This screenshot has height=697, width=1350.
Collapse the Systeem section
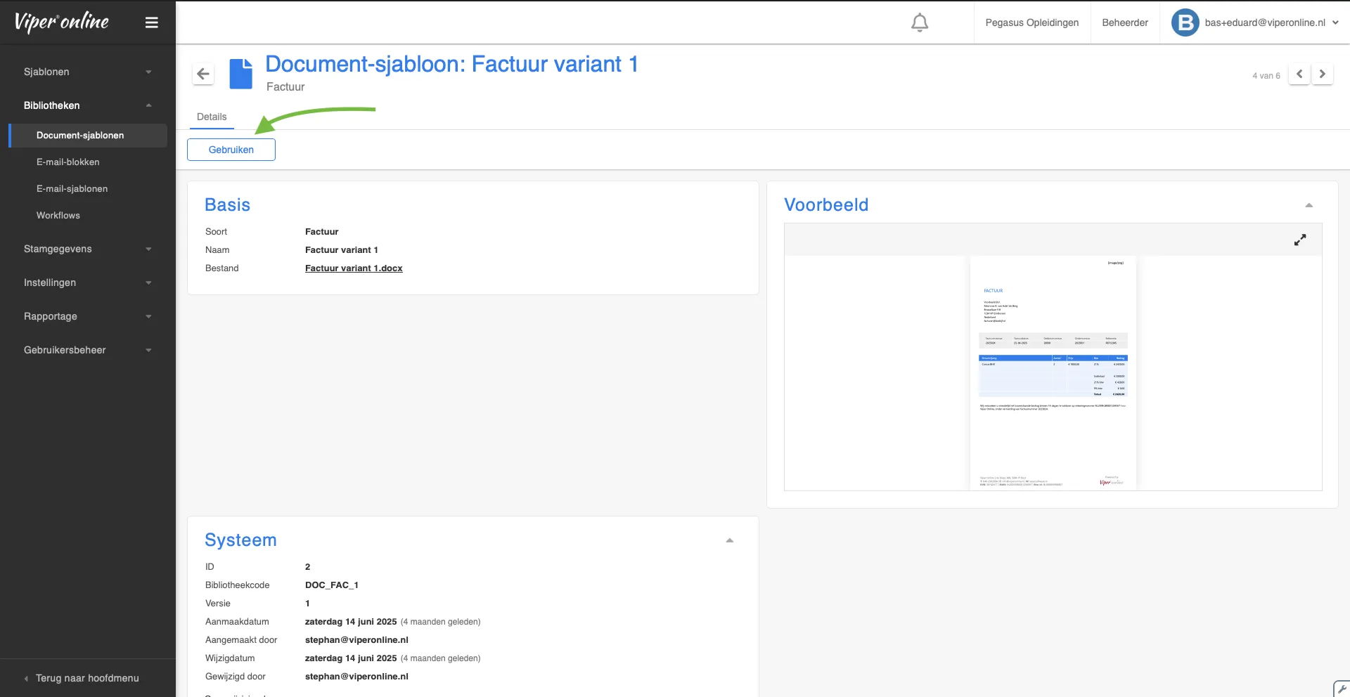click(729, 540)
